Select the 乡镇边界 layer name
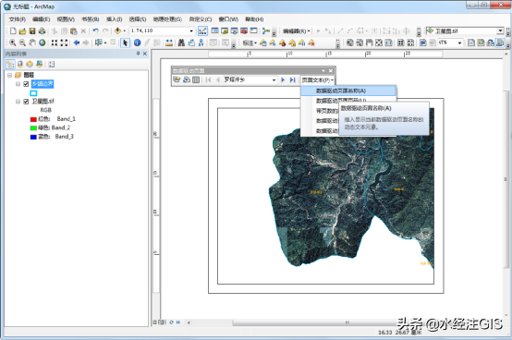Viewport: 512px width, 340px height. pyautogui.click(x=43, y=84)
